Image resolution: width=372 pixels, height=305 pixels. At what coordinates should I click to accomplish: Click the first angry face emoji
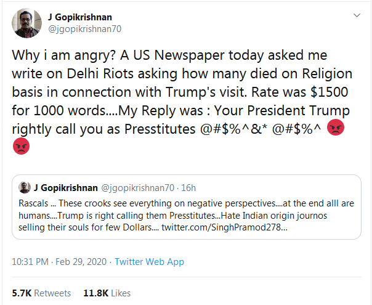click(x=337, y=128)
